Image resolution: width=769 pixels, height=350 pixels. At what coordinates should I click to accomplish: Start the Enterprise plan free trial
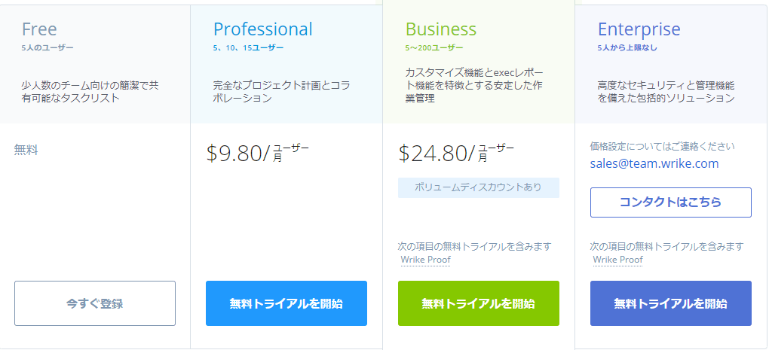(x=671, y=303)
